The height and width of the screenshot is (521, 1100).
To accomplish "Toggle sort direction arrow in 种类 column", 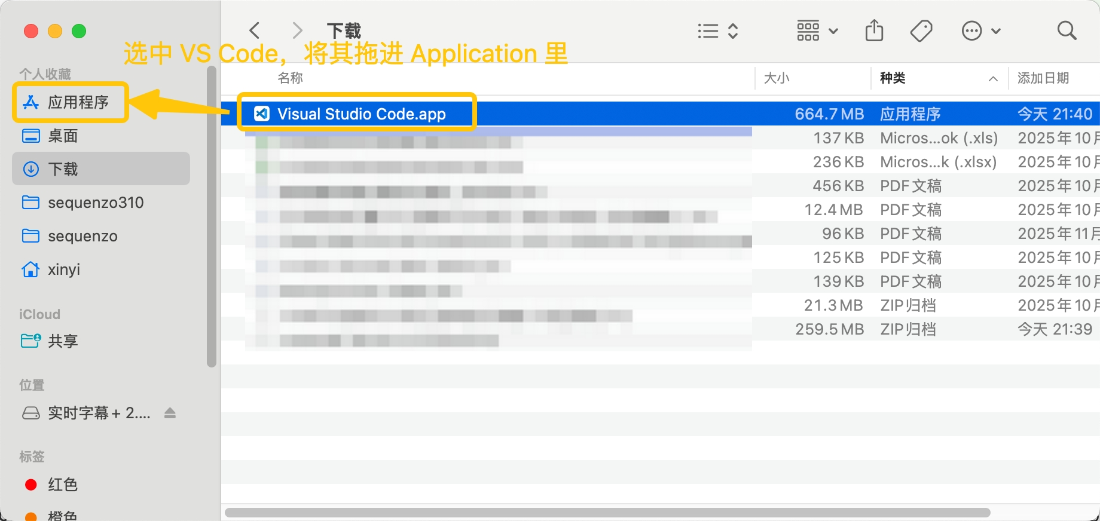I will [993, 79].
